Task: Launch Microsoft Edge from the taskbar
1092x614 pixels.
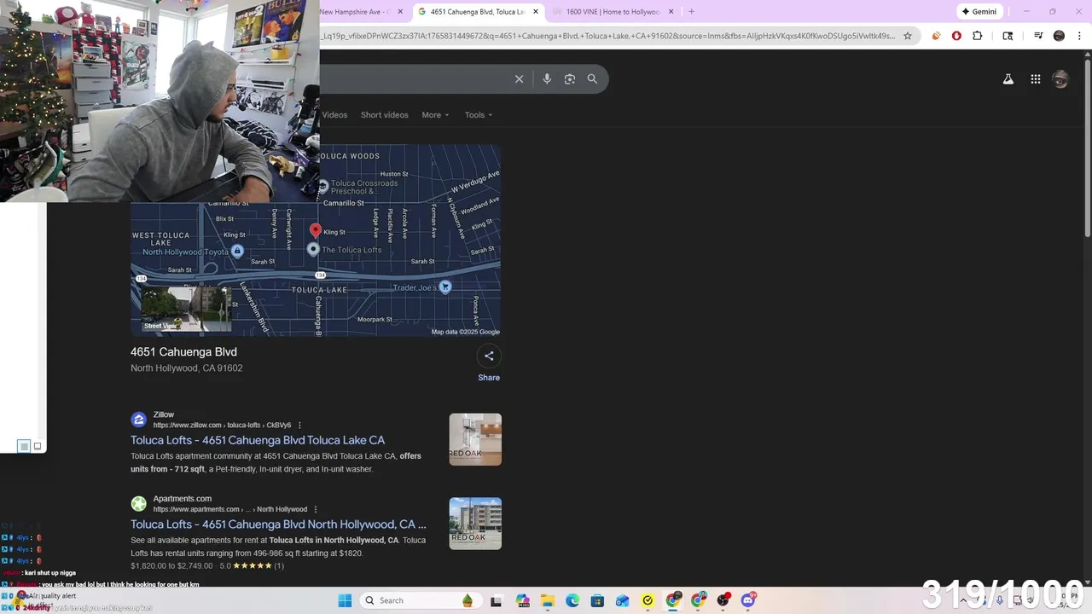Action: tap(572, 600)
